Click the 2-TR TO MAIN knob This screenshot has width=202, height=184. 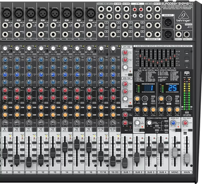pyautogui.click(x=137, y=123)
